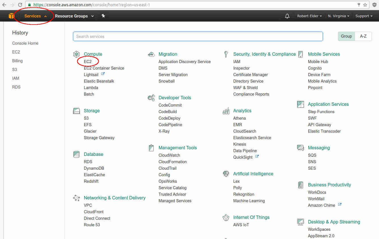The height and width of the screenshot is (239, 379).
Task: Click the Artificial Intelligence brain icon
Action: (x=226, y=174)
